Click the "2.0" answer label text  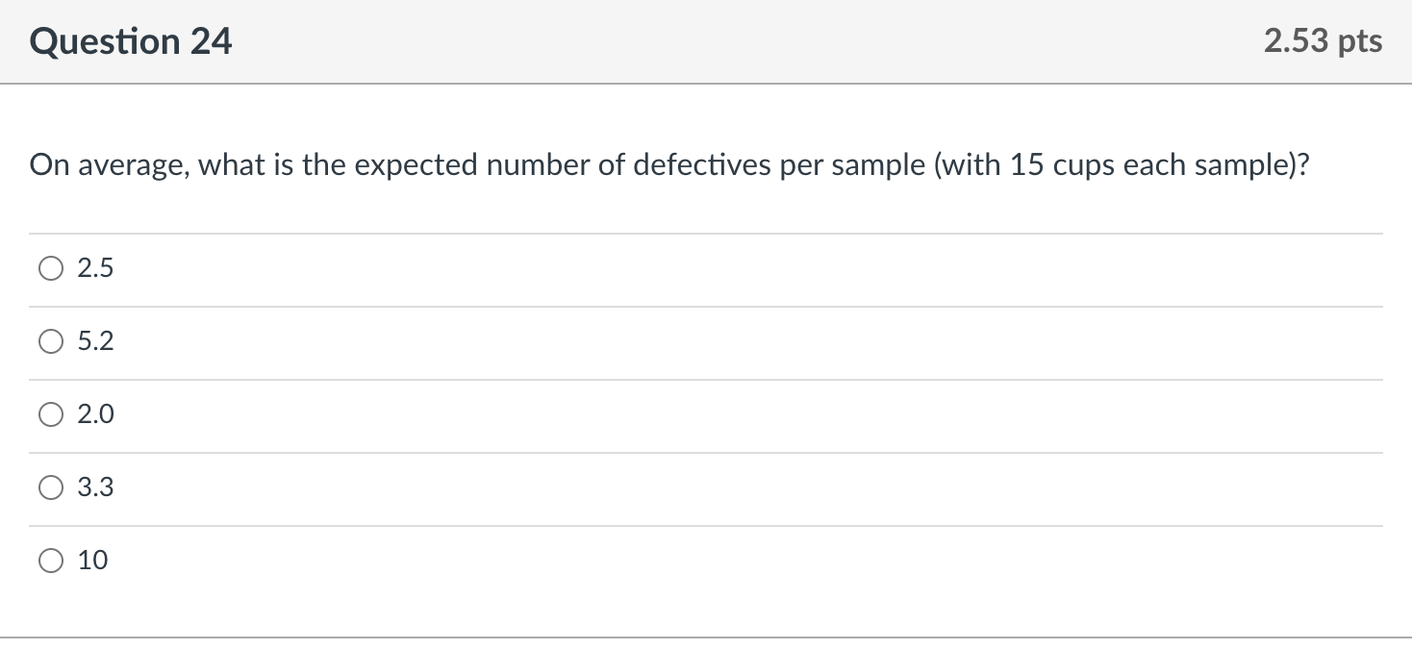(95, 415)
